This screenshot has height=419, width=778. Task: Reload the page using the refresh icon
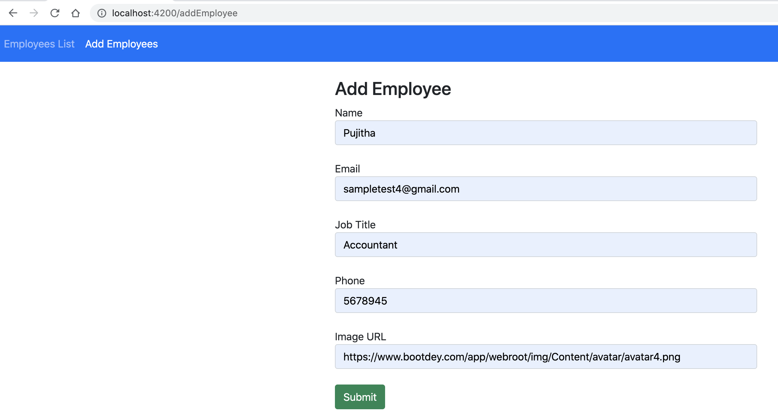[55, 13]
